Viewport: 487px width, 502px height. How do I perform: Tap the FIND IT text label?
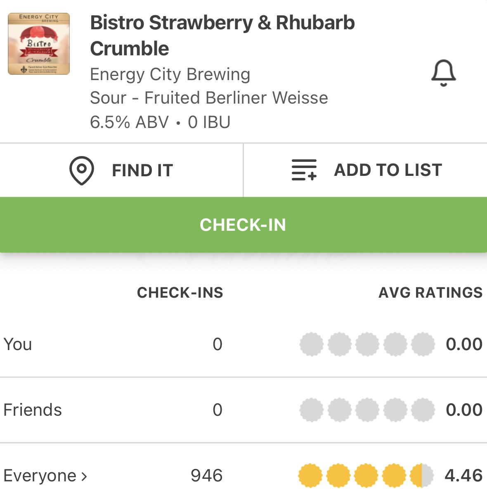142,170
